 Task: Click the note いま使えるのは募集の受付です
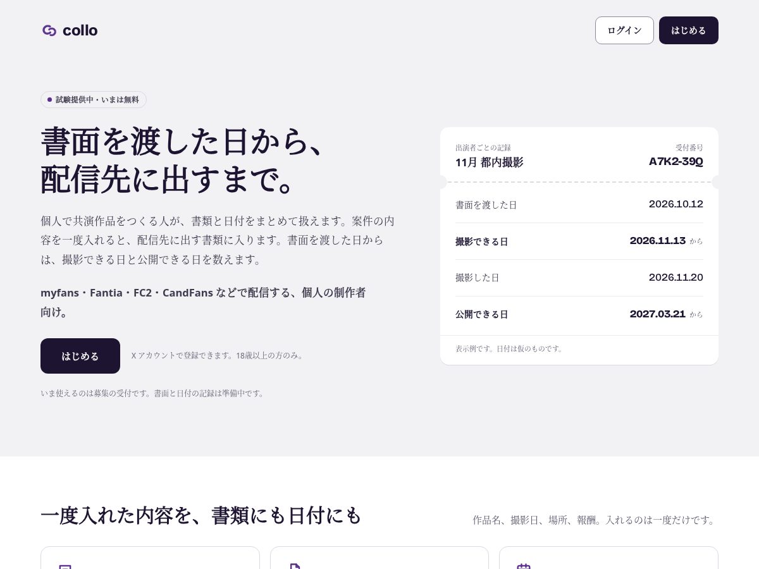(152, 393)
